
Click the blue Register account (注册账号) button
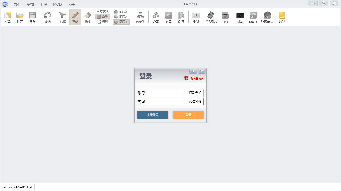pyautogui.click(x=152, y=115)
